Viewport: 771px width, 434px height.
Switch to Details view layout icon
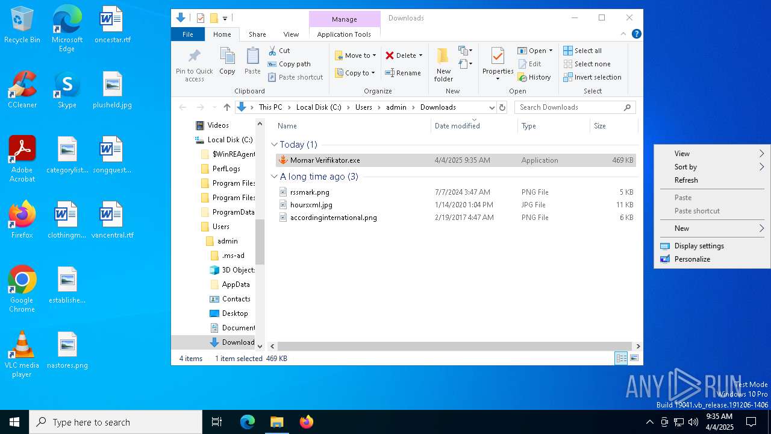click(621, 358)
